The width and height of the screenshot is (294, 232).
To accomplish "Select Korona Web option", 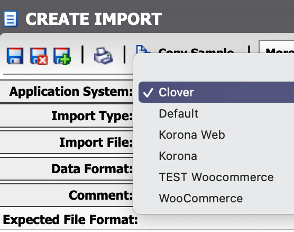I will pos(192,135).
